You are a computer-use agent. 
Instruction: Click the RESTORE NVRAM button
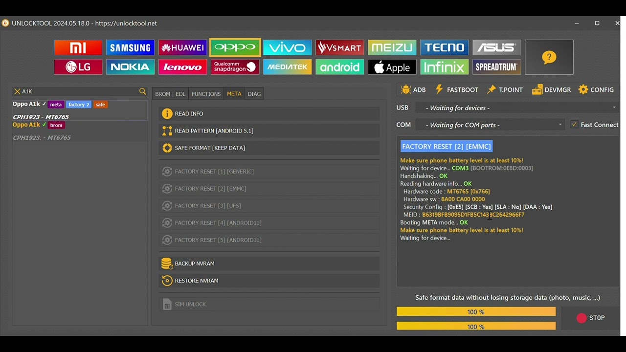tap(269, 281)
